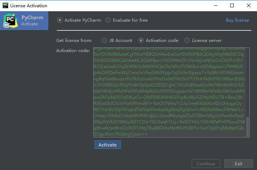Click the 'Get license from:' label
Image resolution: width=257 pixels, height=170 pixels.
74,41
